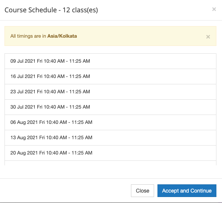The image size is (222, 203).
Task: Click the Accept and Continue button
Action: pos(187,191)
